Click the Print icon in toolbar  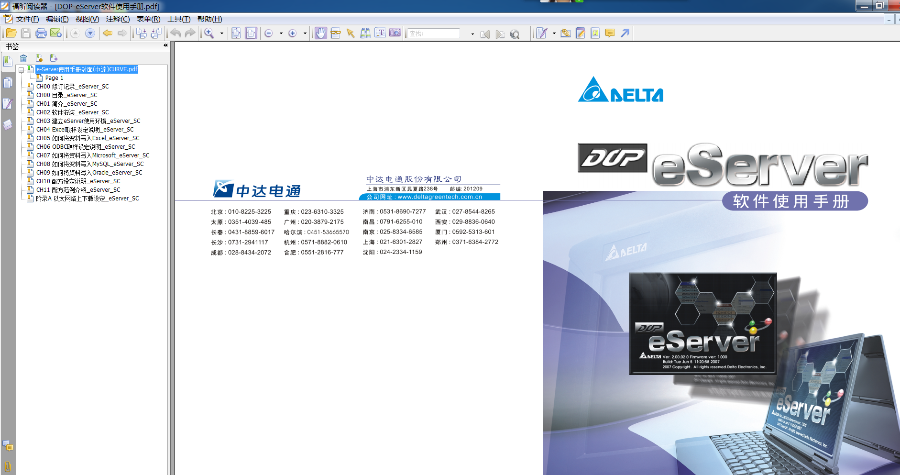[41, 33]
